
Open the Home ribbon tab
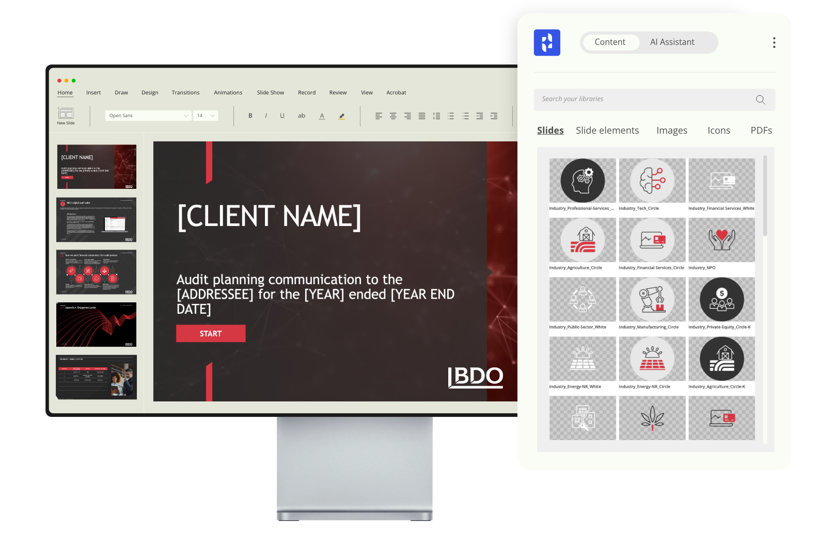pos(65,93)
